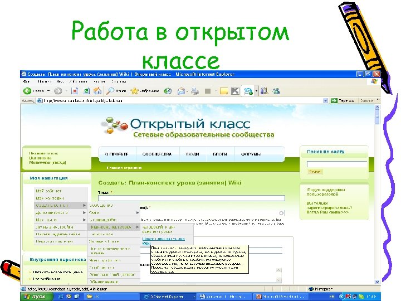Click the K toolbar icon

(235, 91)
